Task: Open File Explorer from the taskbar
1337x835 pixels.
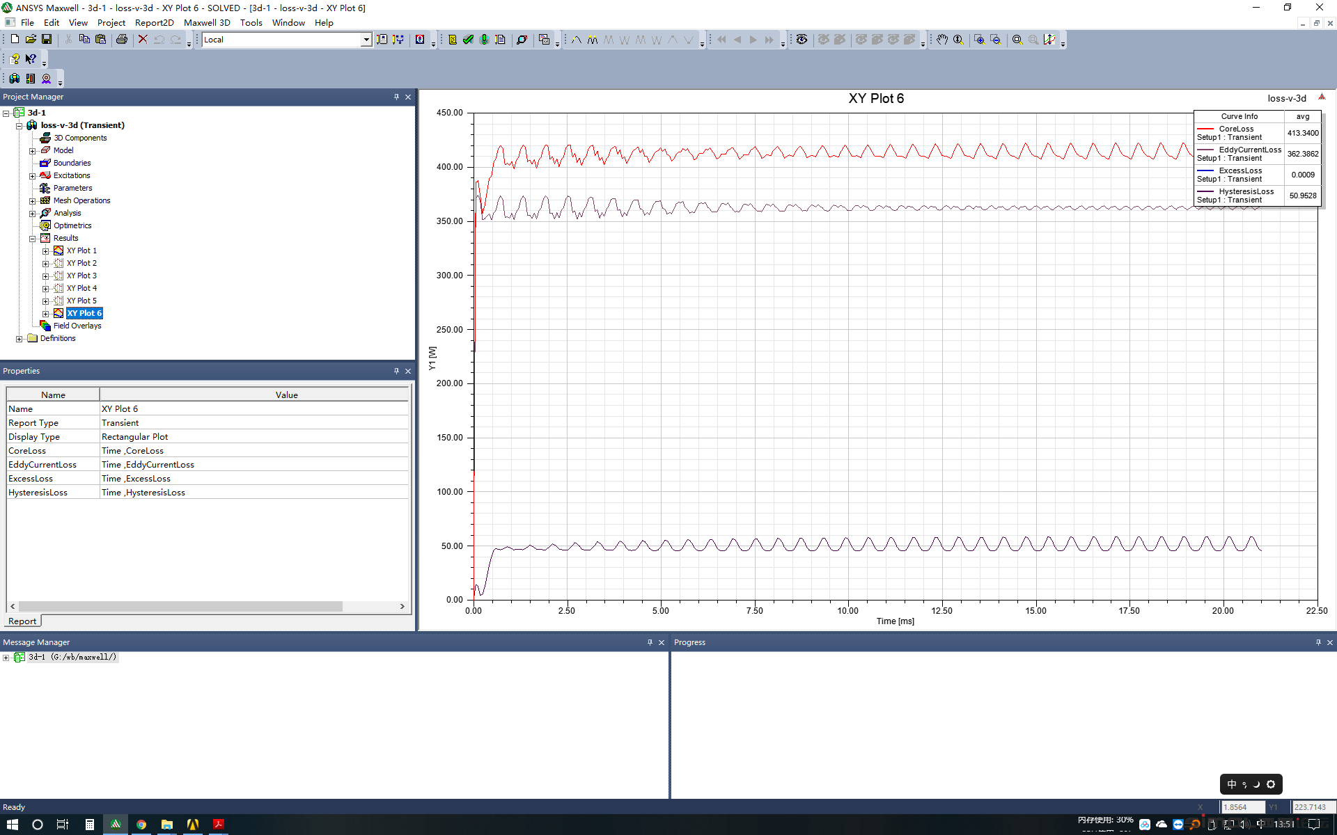Action: [167, 825]
